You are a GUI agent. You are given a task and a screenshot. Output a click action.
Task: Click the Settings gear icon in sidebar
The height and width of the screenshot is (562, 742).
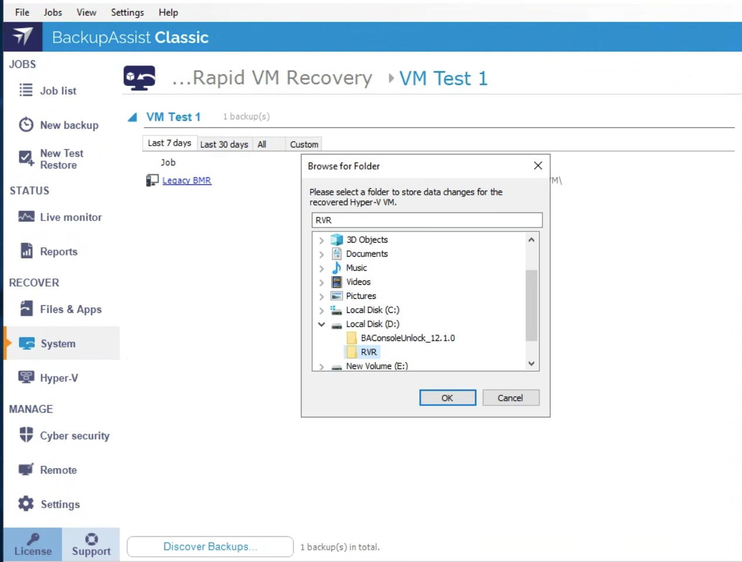click(x=26, y=504)
